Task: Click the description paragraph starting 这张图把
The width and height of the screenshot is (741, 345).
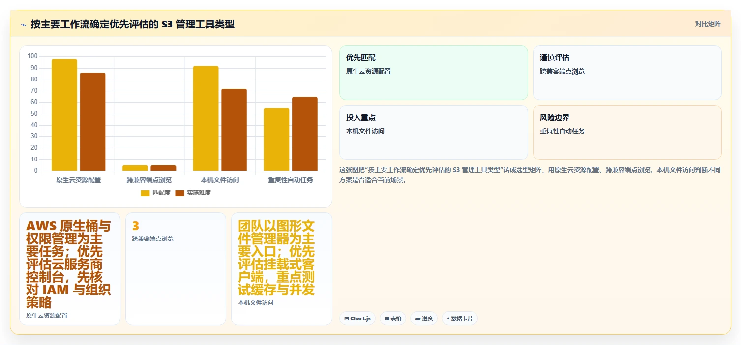Action: pyautogui.click(x=530, y=175)
